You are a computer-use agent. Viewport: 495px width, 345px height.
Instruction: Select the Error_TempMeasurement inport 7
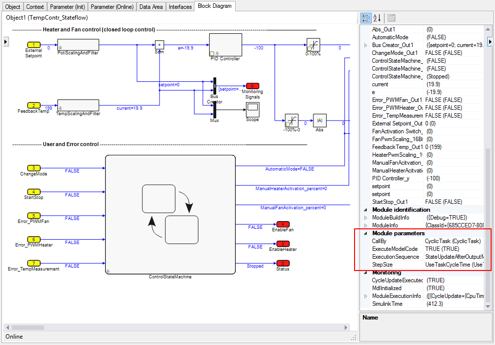[34, 263]
